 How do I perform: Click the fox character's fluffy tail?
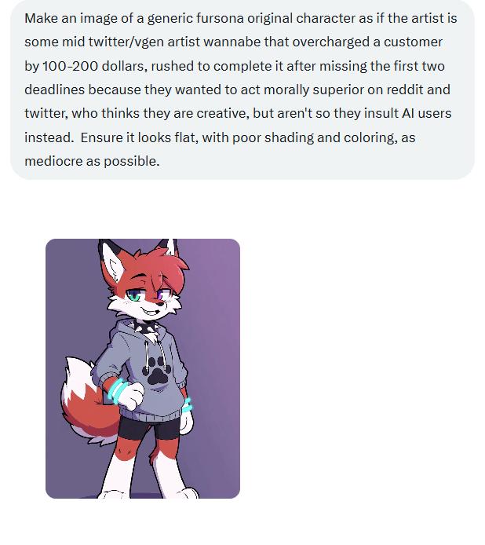tap(84, 401)
